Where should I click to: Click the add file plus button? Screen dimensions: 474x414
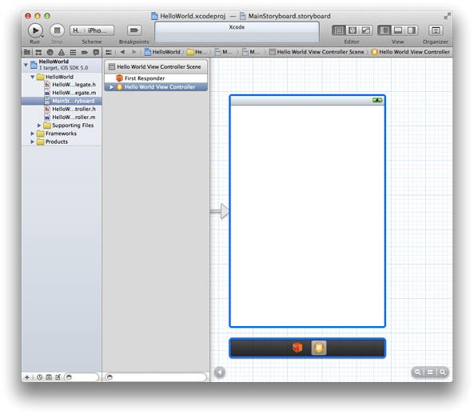click(27, 377)
